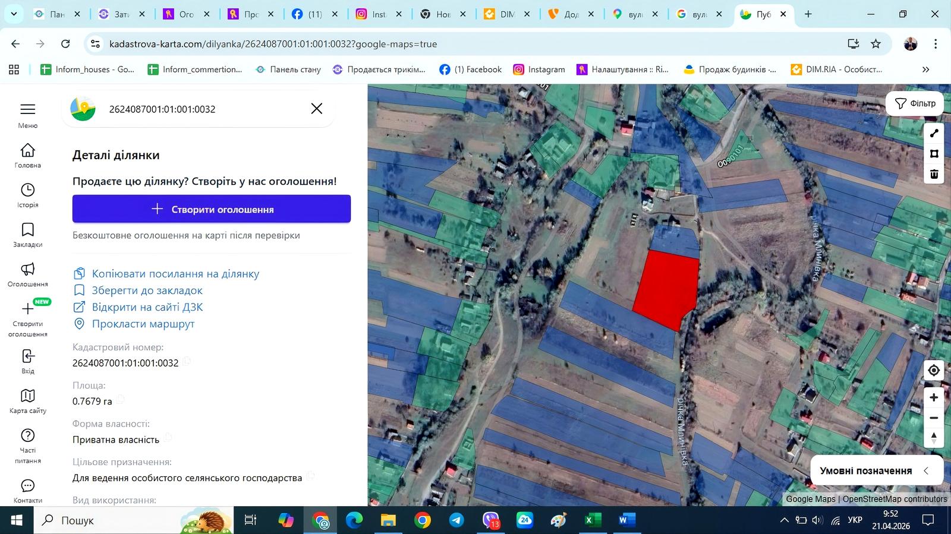Open Telegram from the Windows taskbar

click(456, 520)
